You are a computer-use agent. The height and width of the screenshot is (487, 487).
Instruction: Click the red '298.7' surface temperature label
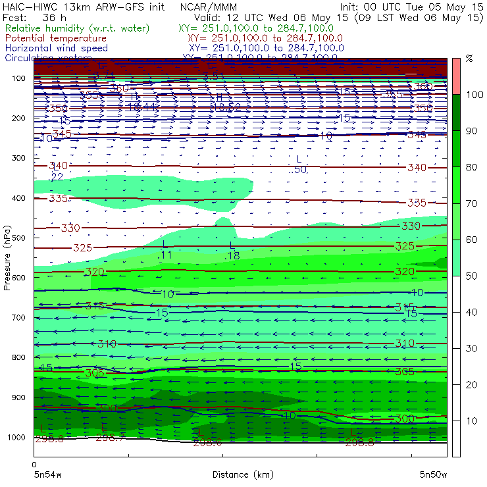pos(111,438)
